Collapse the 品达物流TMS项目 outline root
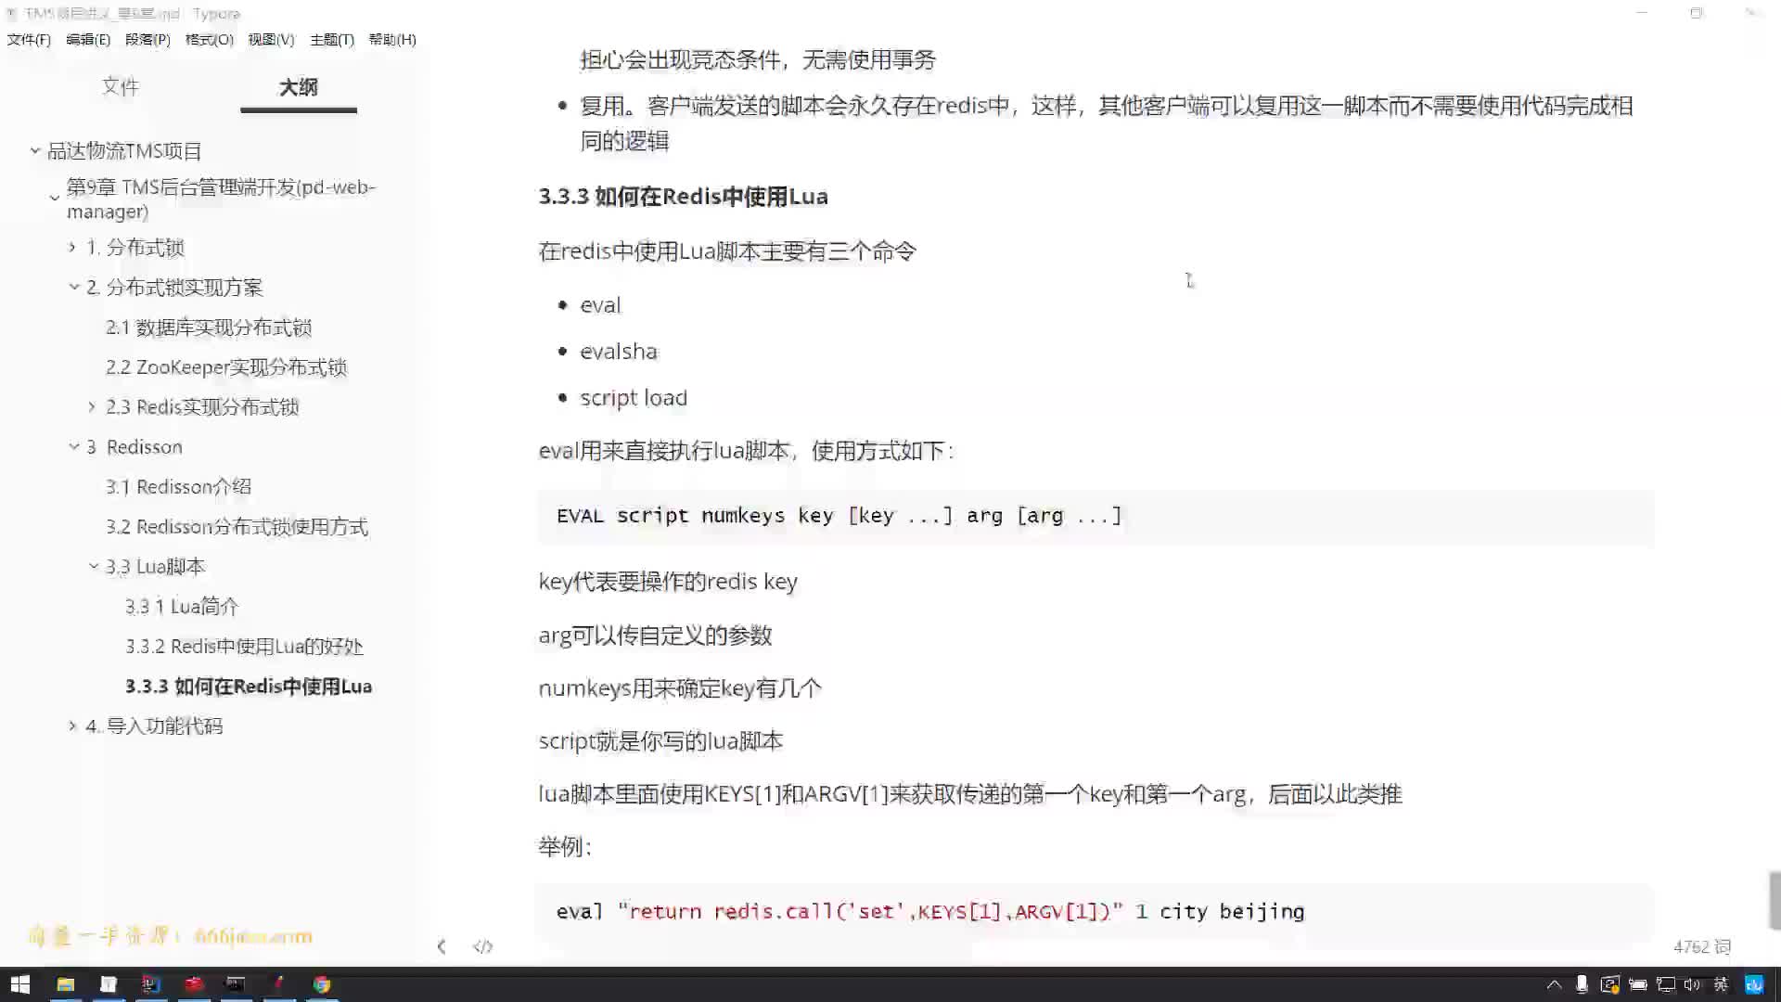 tap(35, 150)
